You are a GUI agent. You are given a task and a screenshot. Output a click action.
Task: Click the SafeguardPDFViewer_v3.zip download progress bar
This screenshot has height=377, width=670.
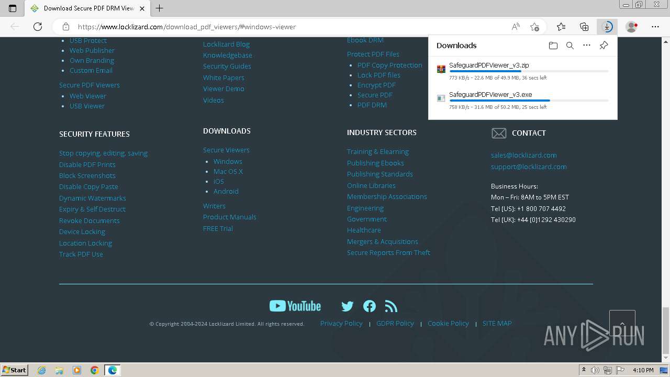click(529, 71)
